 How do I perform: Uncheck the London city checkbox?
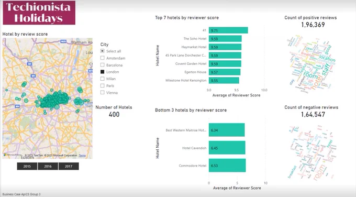coord(103,72)
